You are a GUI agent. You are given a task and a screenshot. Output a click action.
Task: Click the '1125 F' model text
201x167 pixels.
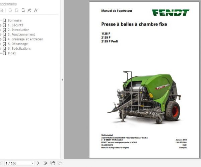coord(106,34)
